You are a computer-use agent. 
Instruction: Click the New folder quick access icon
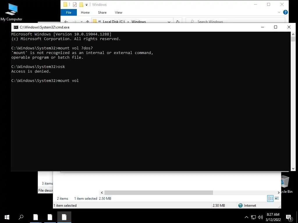81,5
